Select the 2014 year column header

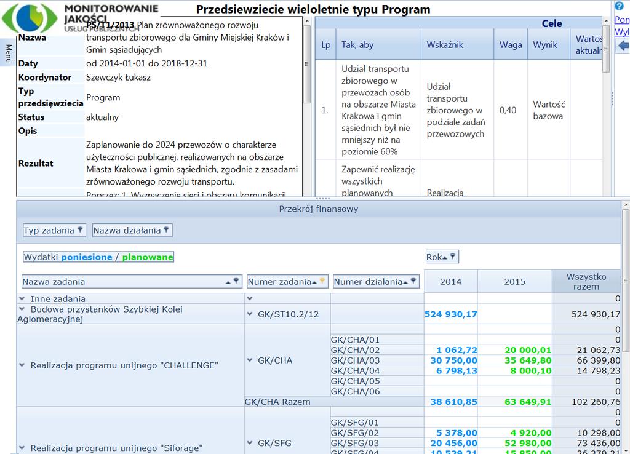[x=451, y=282]
